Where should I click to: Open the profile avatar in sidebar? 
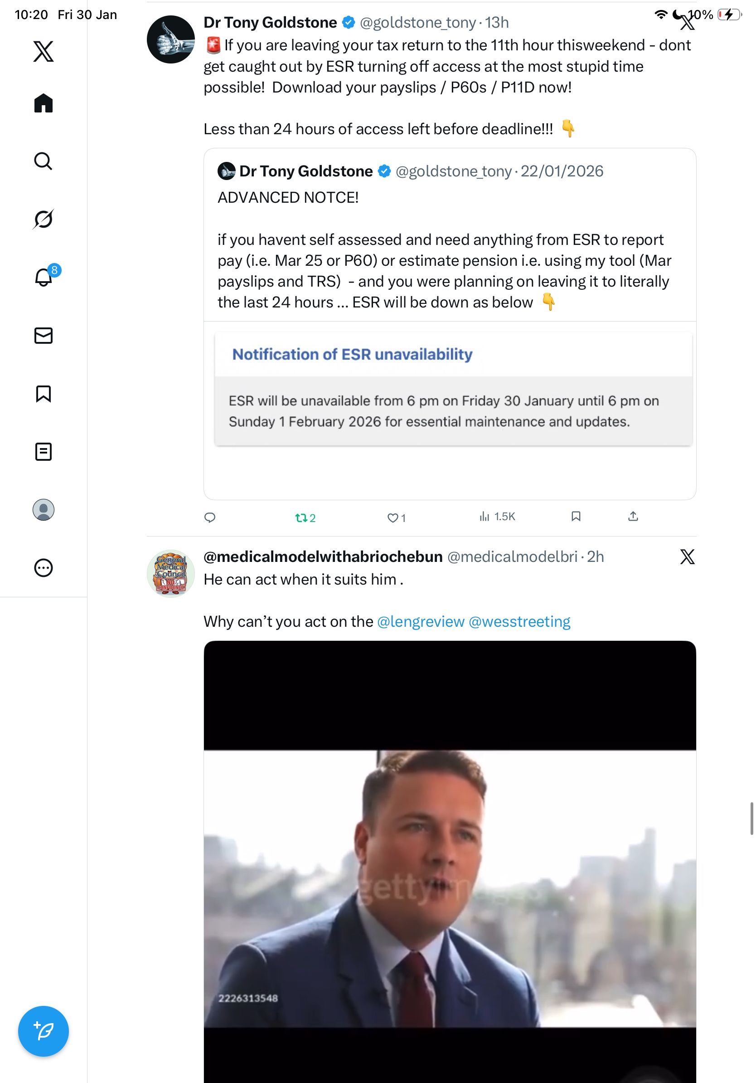pyautogui.click(x=44, y=509)
